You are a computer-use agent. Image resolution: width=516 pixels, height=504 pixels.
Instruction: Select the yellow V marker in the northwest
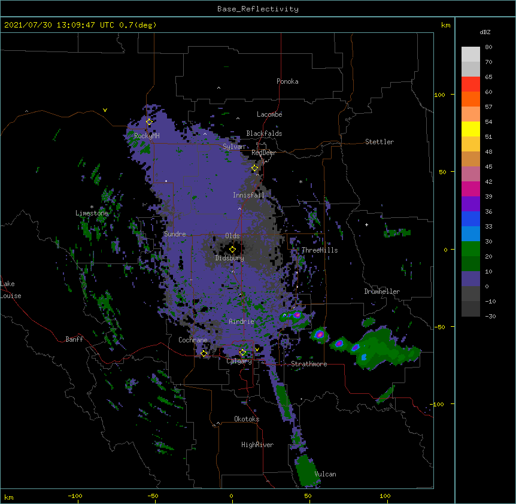tap(105, 110)
